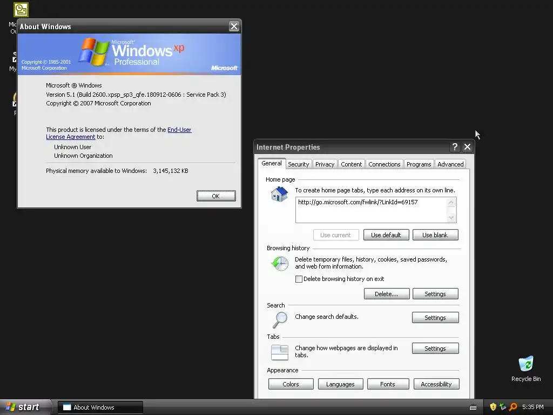Click the 5:35 PM clock
The height and width of the screenshot is (415, 553).
[x=533, y=407]
